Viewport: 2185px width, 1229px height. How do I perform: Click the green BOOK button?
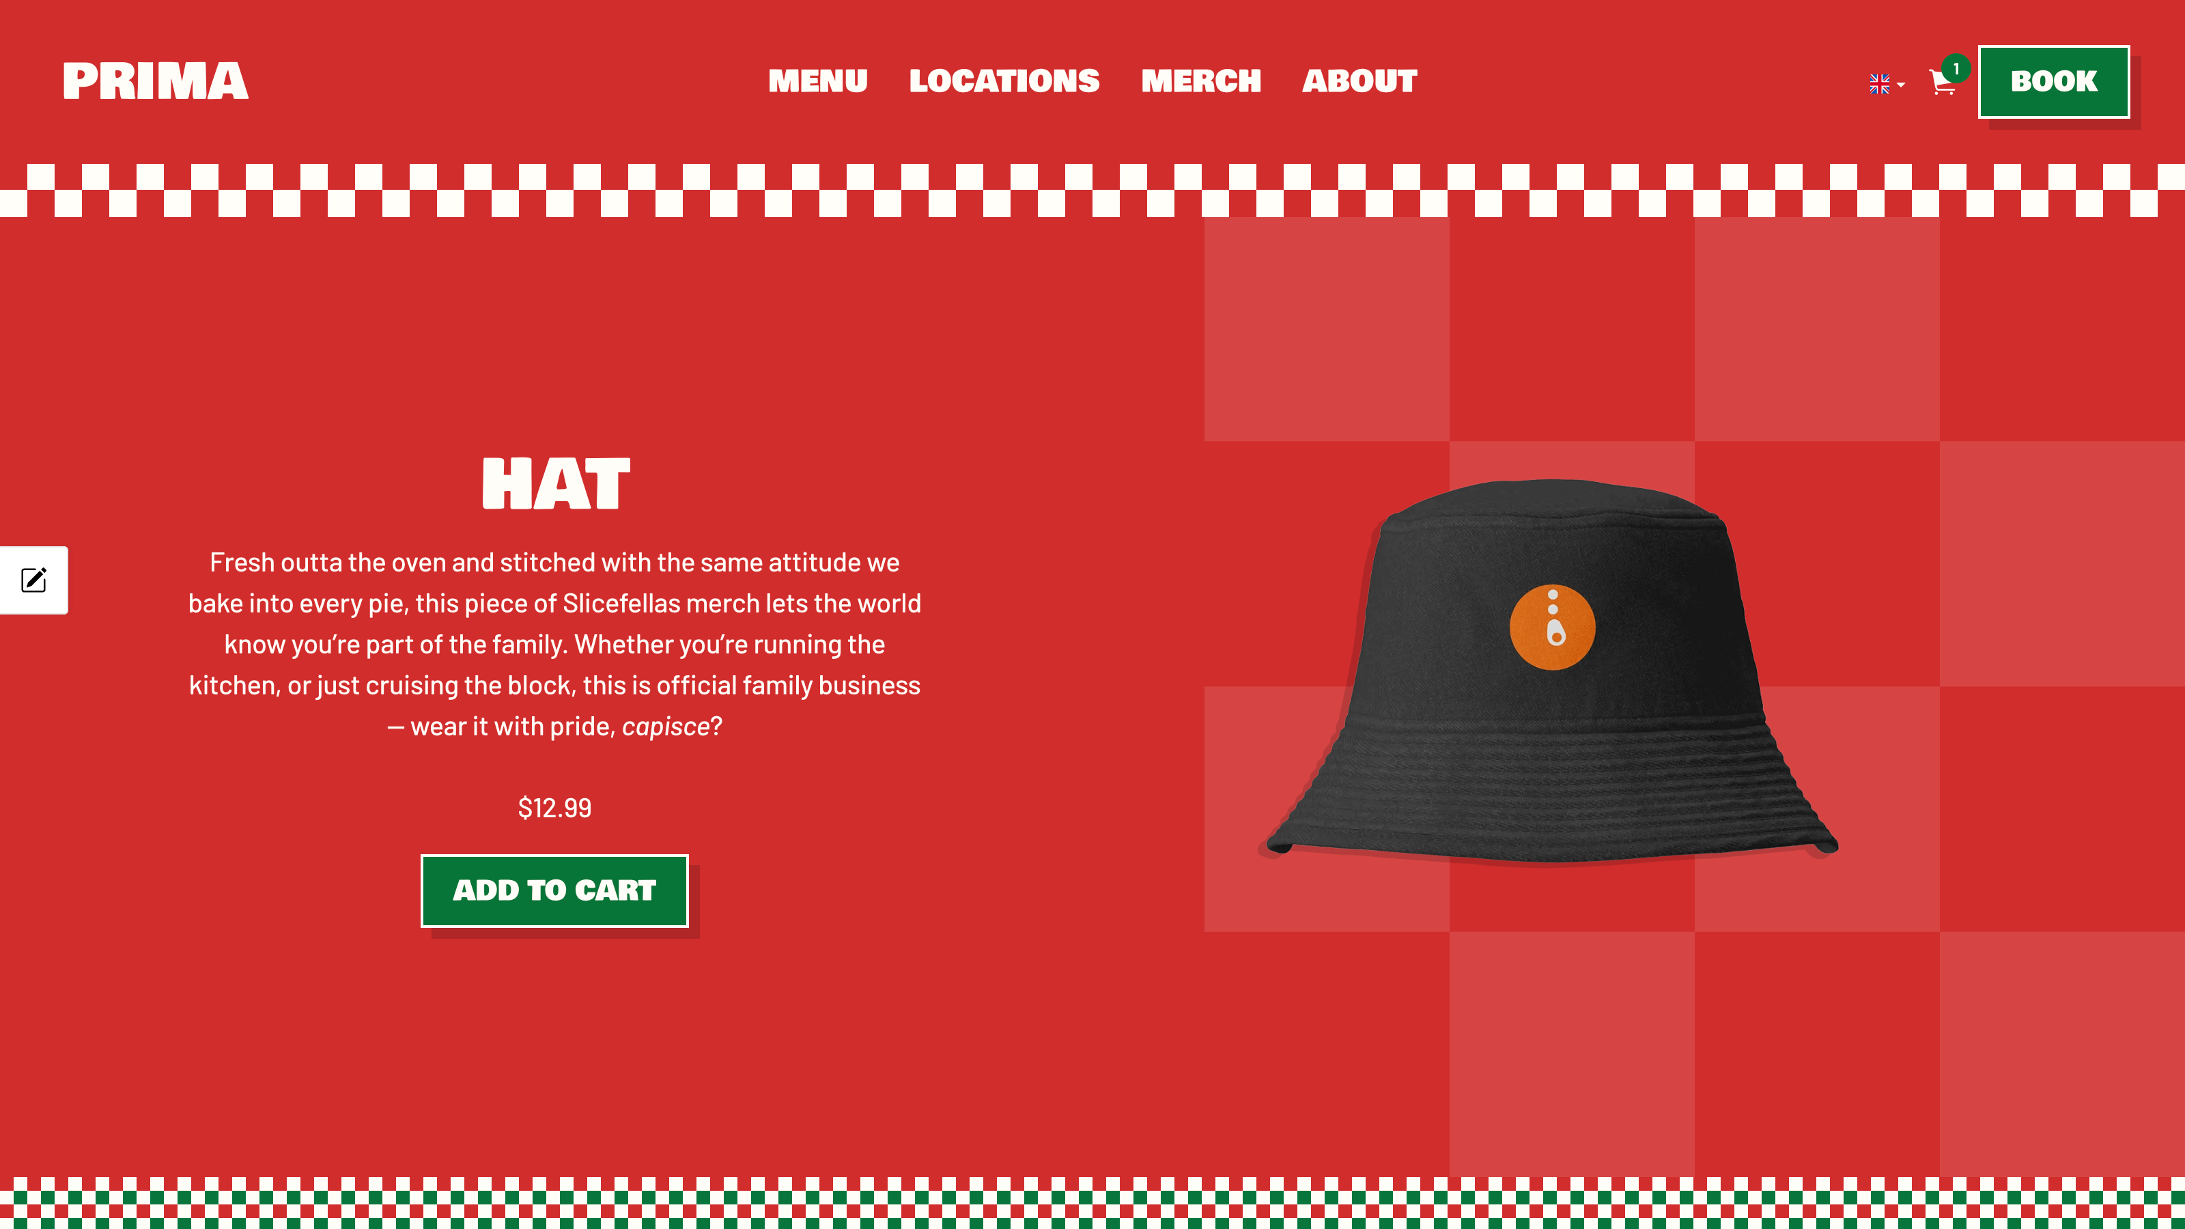(x=2053, y=81)
